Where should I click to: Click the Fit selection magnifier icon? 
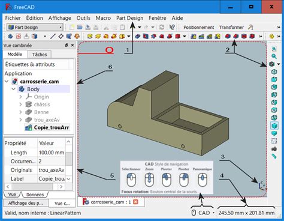click(274, 56)
